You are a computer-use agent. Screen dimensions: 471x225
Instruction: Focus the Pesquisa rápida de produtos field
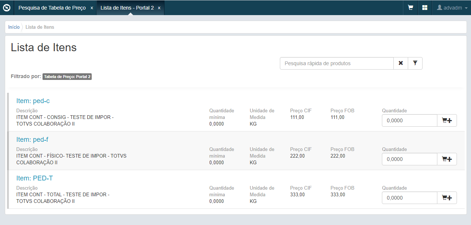[336, 63]
